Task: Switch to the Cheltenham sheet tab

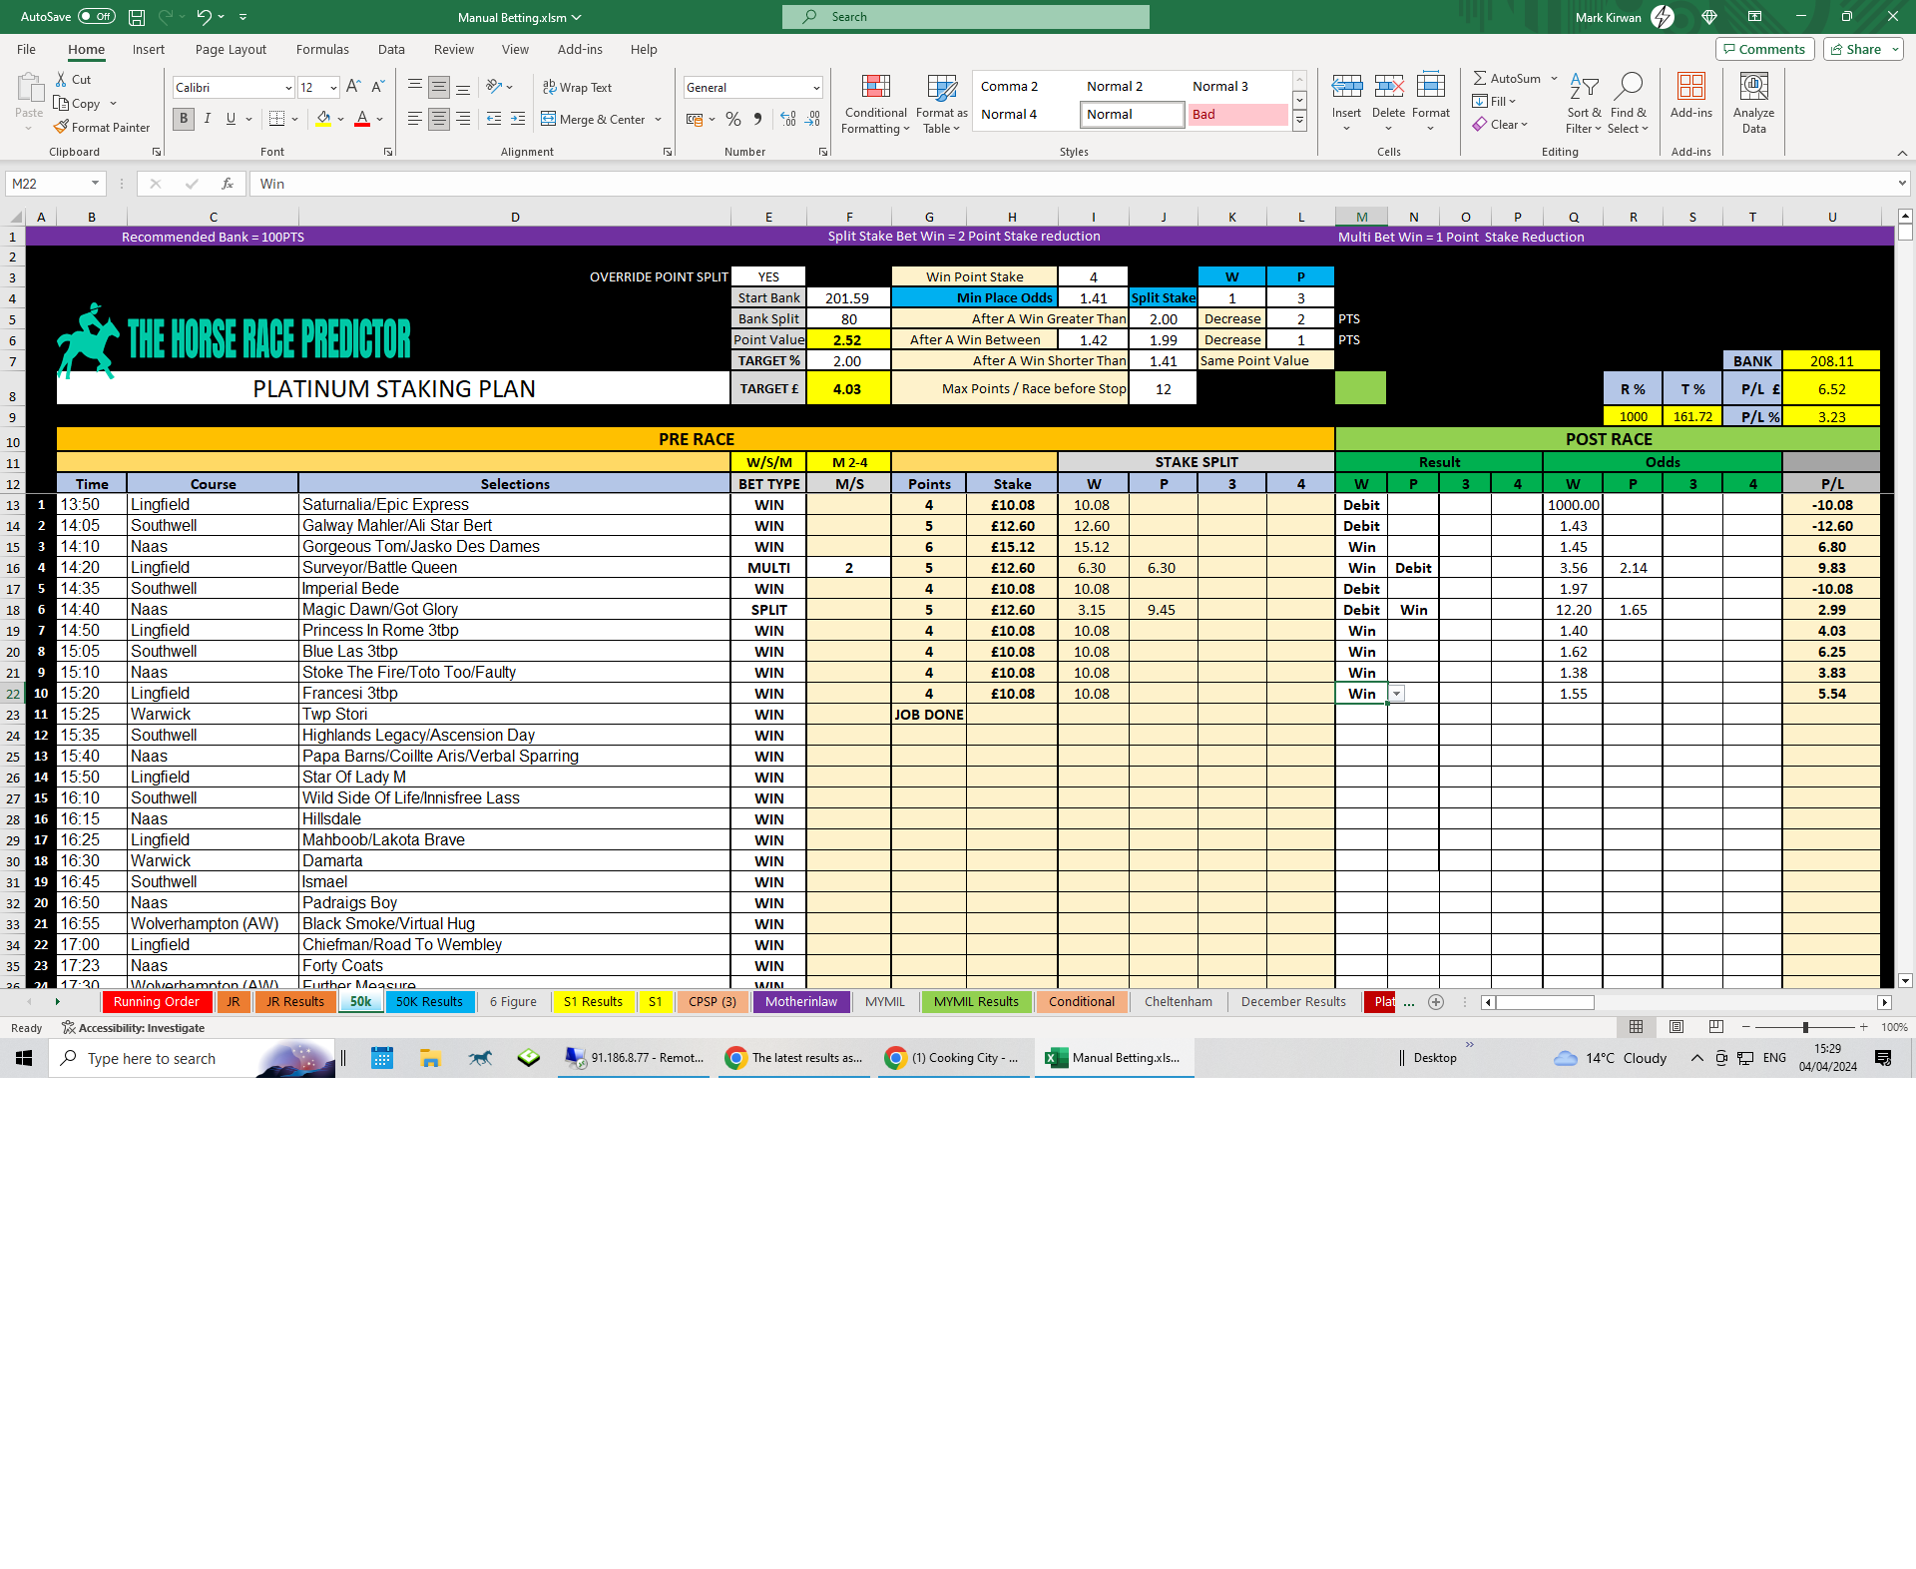Action: [1179, 1002]
